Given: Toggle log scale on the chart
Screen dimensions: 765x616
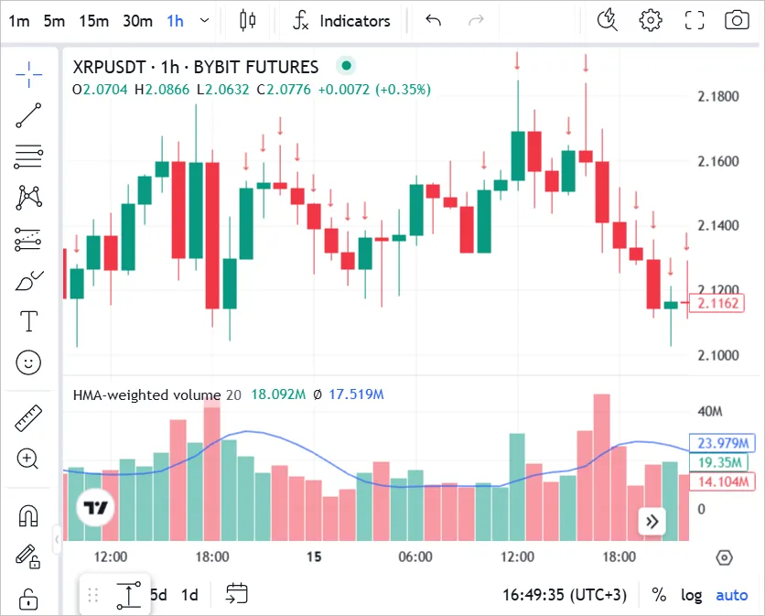Looking at the screenshot, I should [691, 595].
